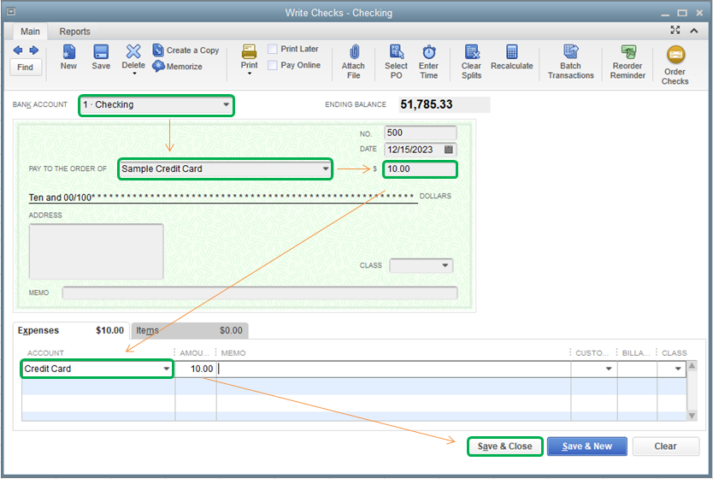The height and width of the screenshot is (479, 713).
Task: Click the expense row memo cell
Action: tap(393, 369)
